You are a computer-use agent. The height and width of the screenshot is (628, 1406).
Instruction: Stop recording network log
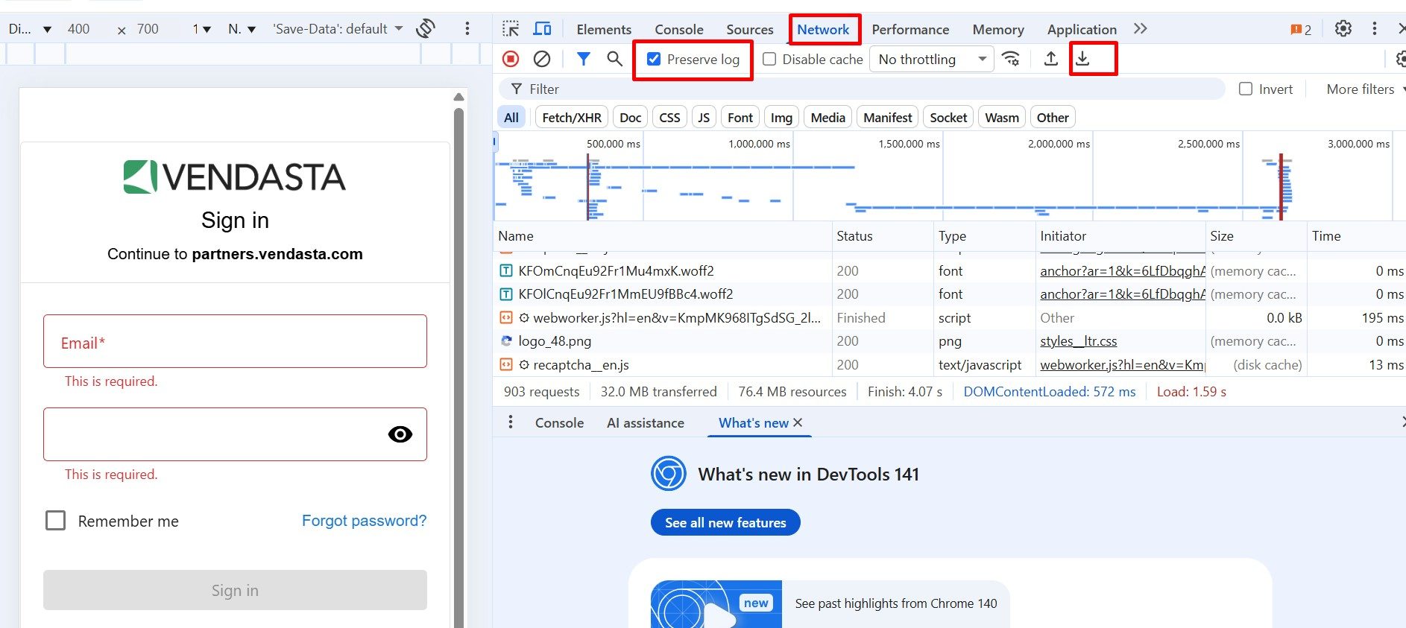[x=511, y=59]
